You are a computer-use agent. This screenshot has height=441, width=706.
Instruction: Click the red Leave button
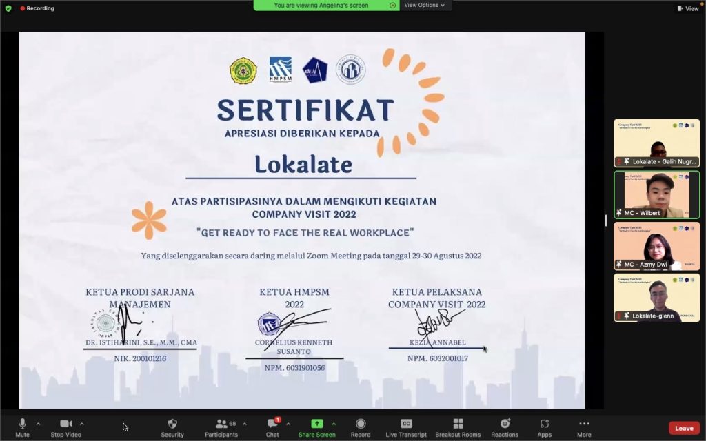684,428
